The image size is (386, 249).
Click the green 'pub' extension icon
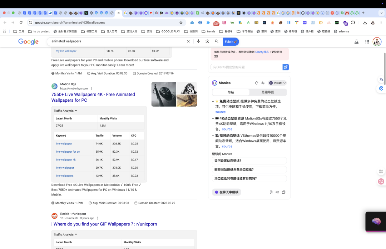[337, 22]
